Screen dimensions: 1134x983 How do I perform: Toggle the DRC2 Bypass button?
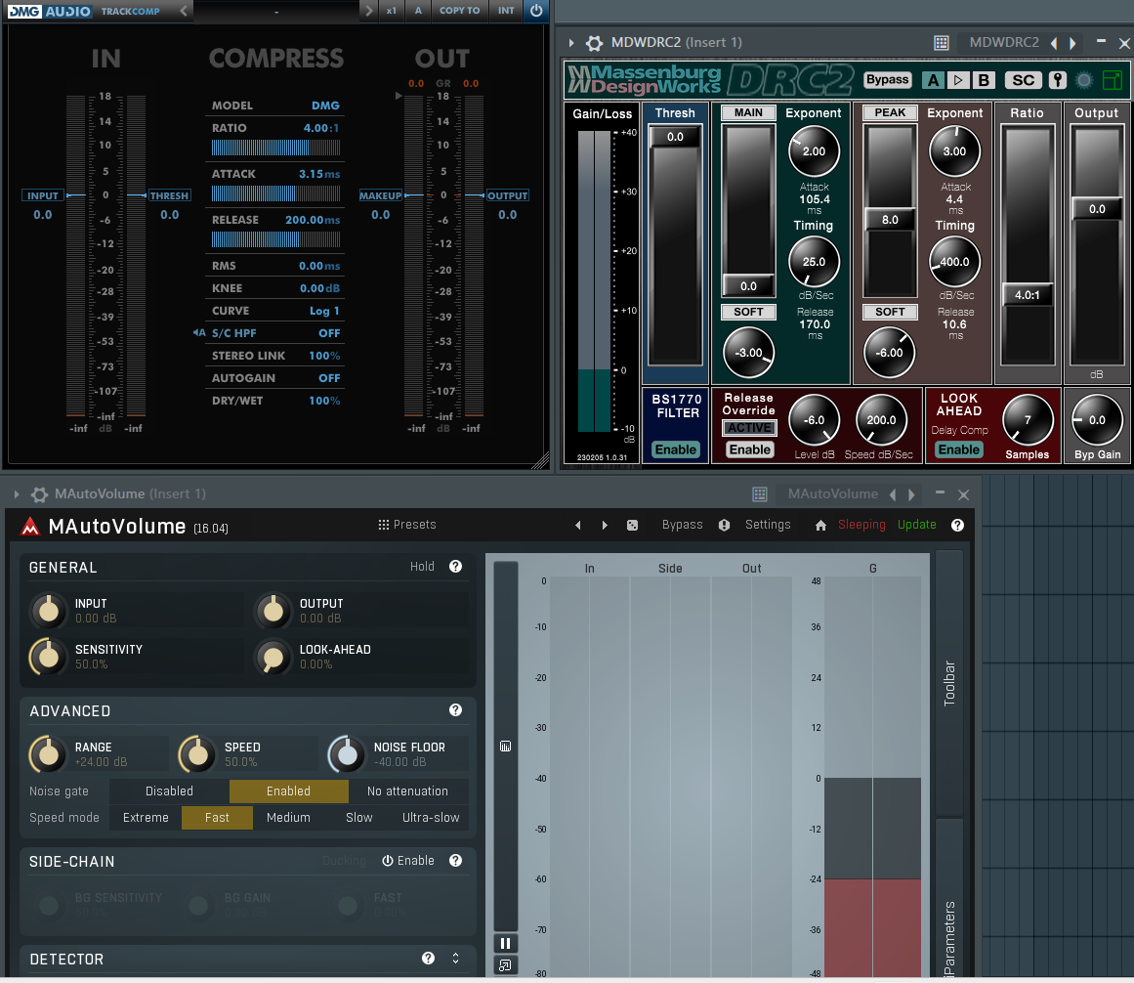tap(888, 79)
